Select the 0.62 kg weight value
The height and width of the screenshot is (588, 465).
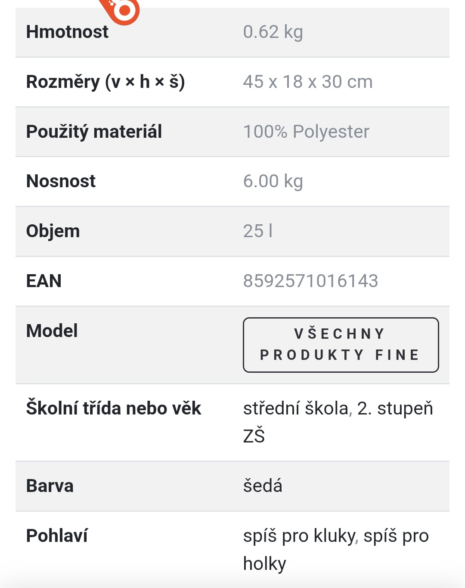click(273, 32)
